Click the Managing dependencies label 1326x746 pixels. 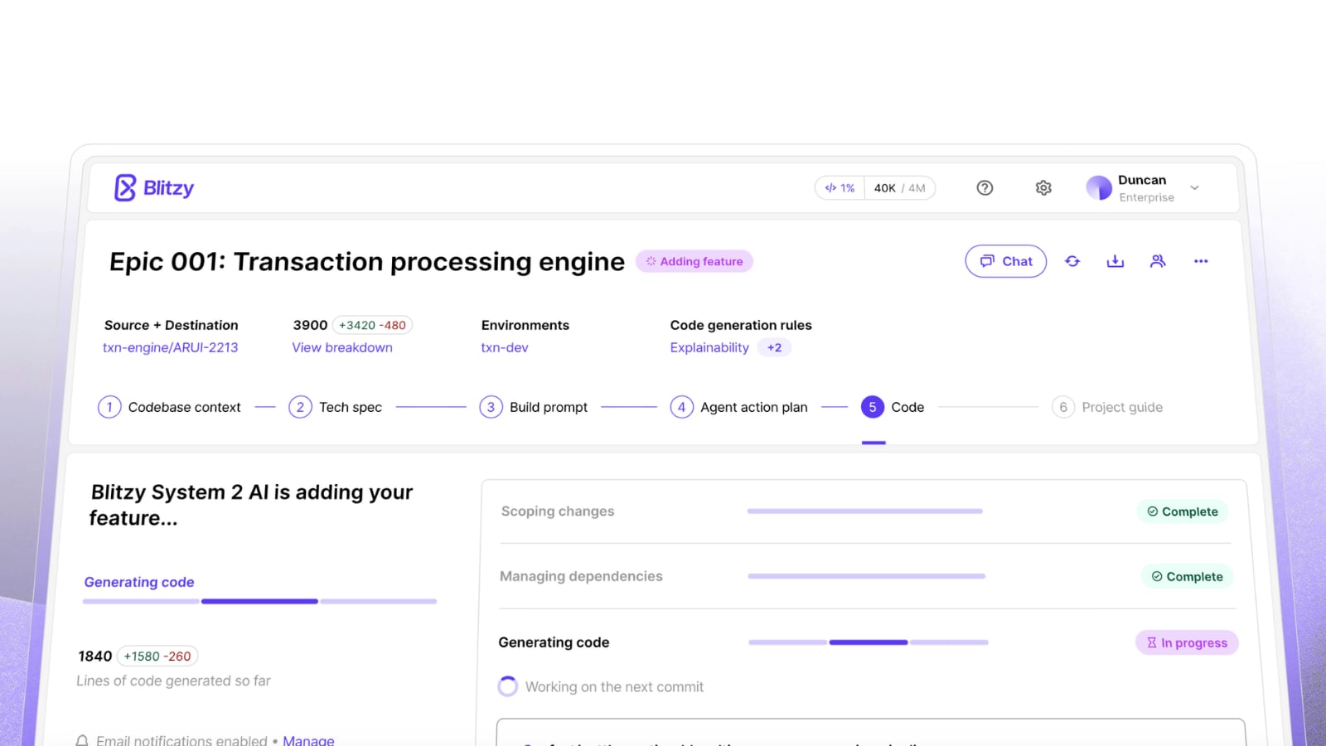(581, 576)
